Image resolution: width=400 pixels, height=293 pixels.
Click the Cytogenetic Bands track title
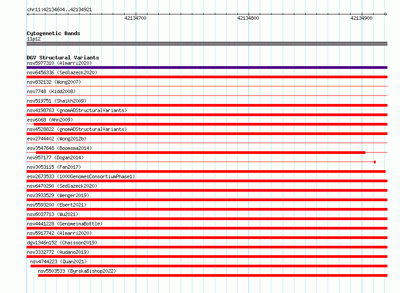pos(53,33)
